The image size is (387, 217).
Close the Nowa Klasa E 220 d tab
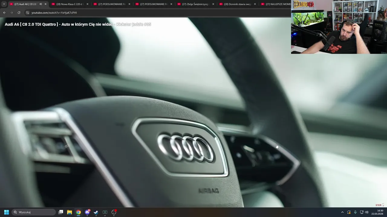point(88,4)
